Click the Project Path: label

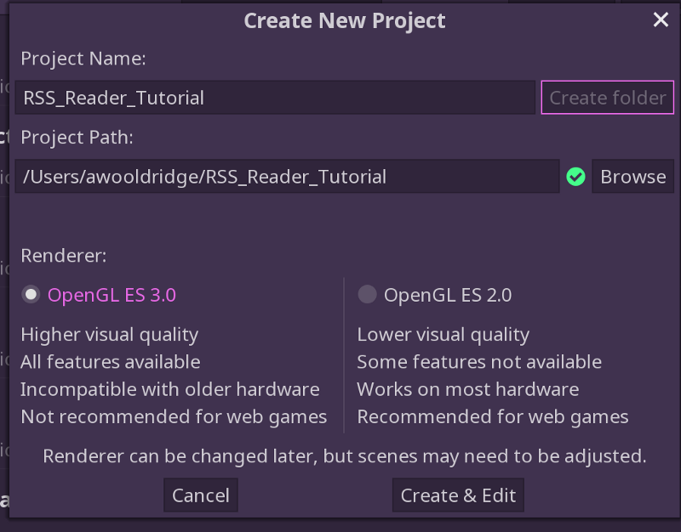tap(77, 138)
